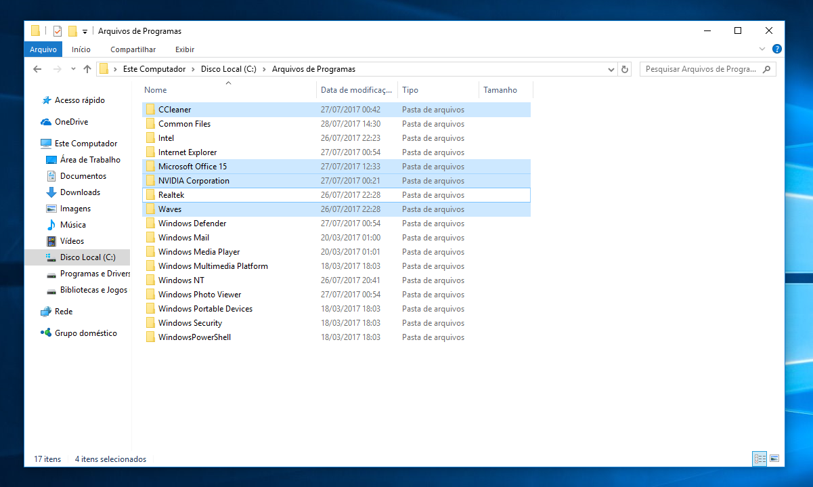Viewport: 813px width, 487px height.
Task: Select the WindowsPowerShell folder name
Action: pyautogui.click(x=194, y=337)
